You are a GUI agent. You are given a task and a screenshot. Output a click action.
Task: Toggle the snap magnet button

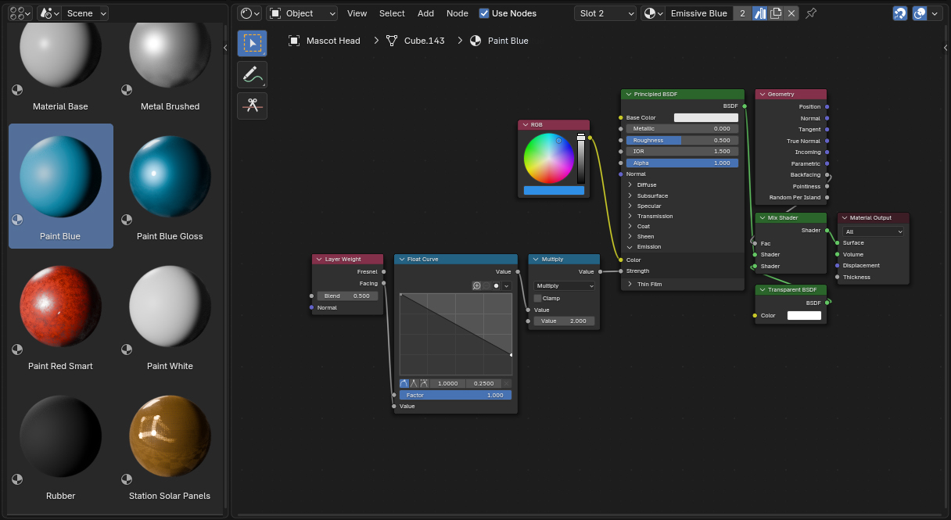900,13
